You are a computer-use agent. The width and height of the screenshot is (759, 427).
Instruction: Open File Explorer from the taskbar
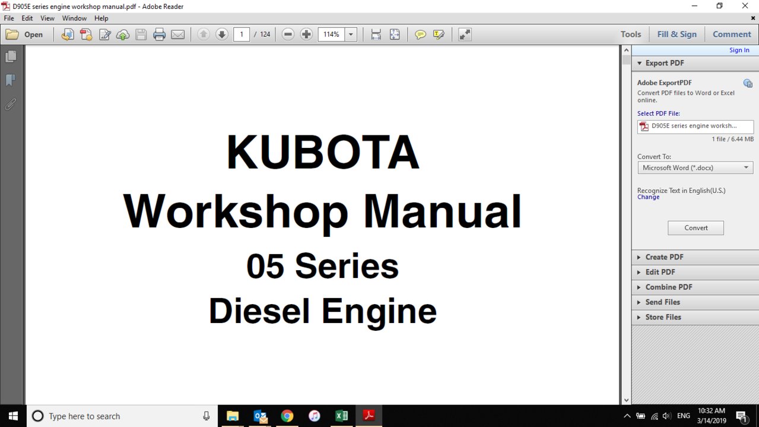click(232, 416)
